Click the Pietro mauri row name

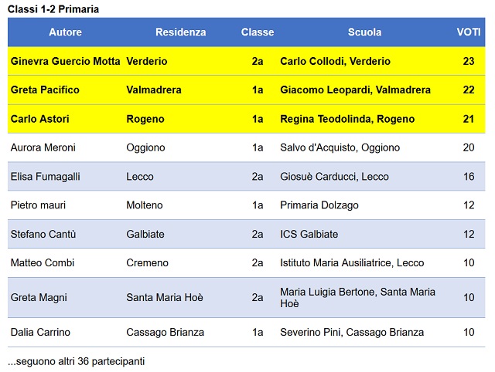38,205
